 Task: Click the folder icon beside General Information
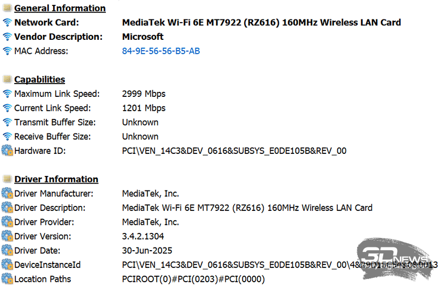click(x=7, y=8)
